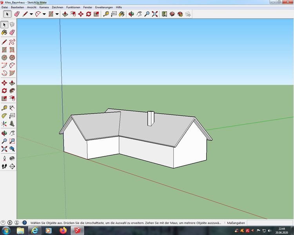294x235 pixels.
Task: Pick the Polygon tool
Action: (12, 58)
